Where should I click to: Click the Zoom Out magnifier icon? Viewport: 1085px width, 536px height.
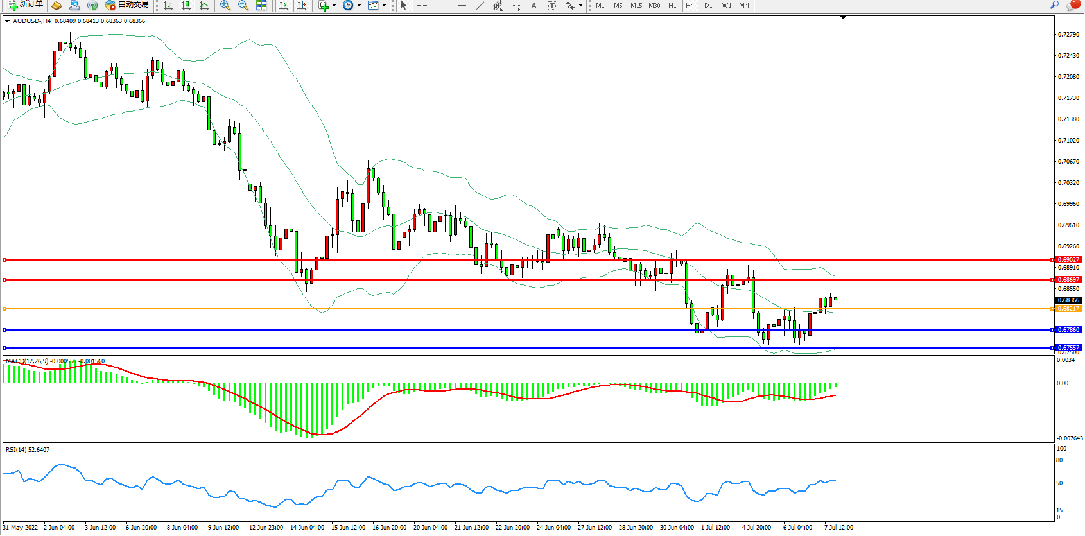click(243, 5)
